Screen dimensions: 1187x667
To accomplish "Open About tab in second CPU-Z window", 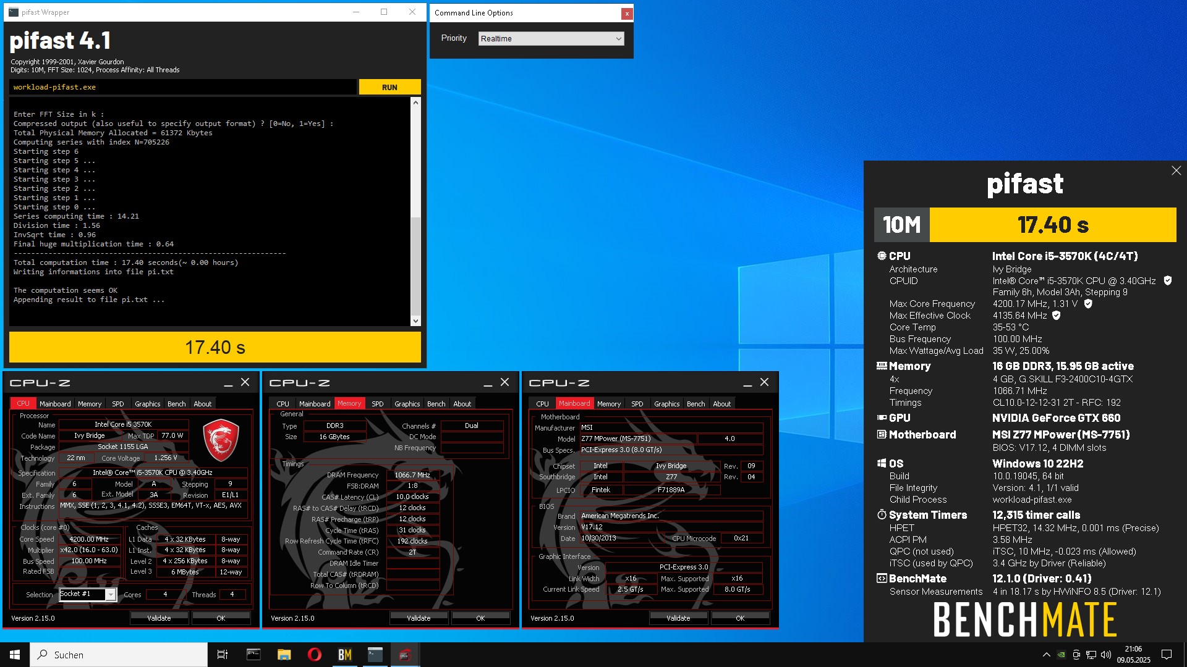I will (462, 404).
